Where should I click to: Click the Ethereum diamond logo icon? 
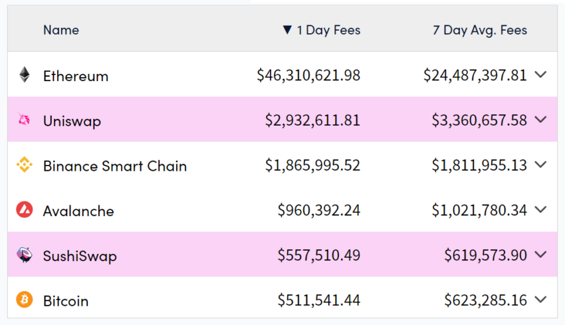pyautogui.click(x=25, y=75)
